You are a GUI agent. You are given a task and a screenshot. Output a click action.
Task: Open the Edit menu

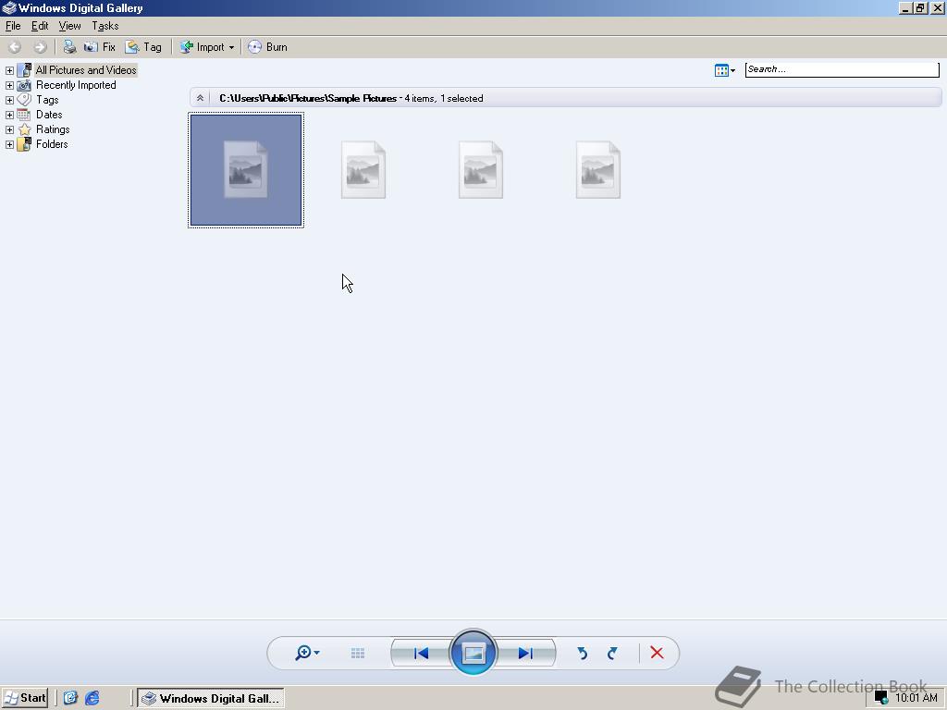tap(40, 26)
